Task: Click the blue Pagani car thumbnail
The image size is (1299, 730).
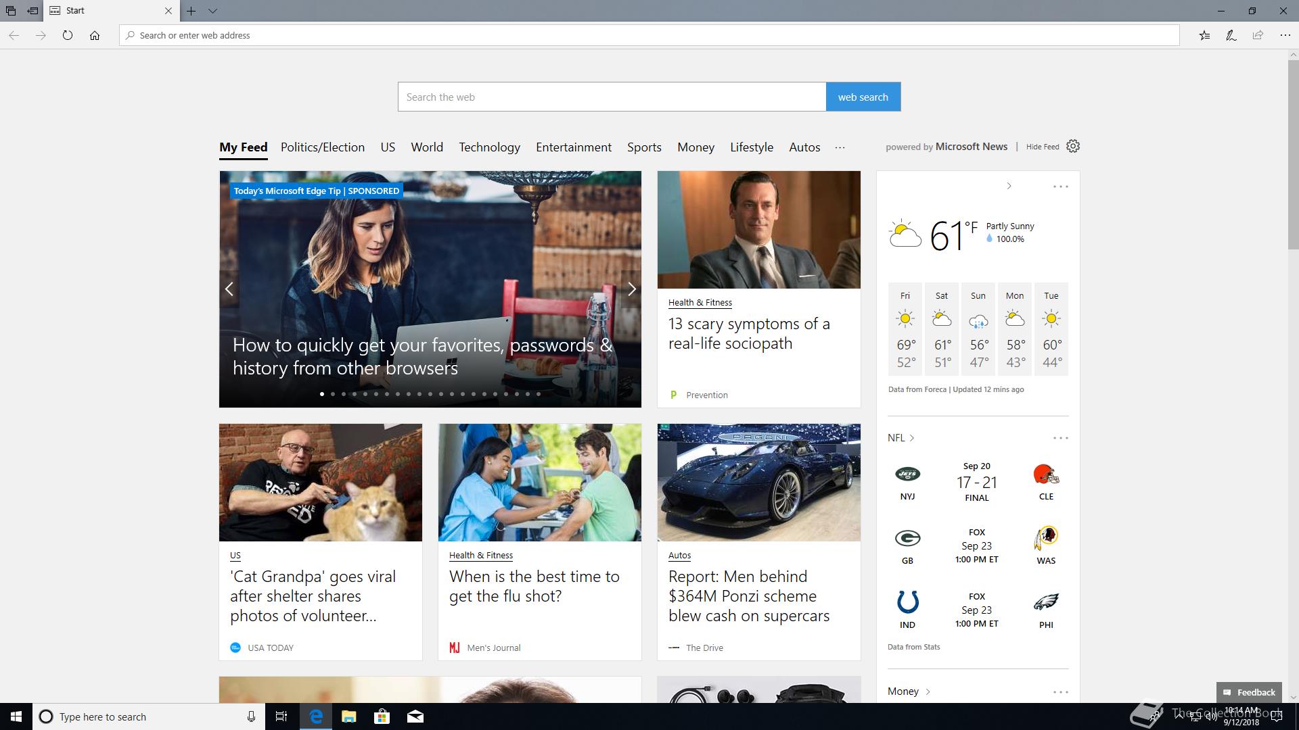Action: (759, 483)
